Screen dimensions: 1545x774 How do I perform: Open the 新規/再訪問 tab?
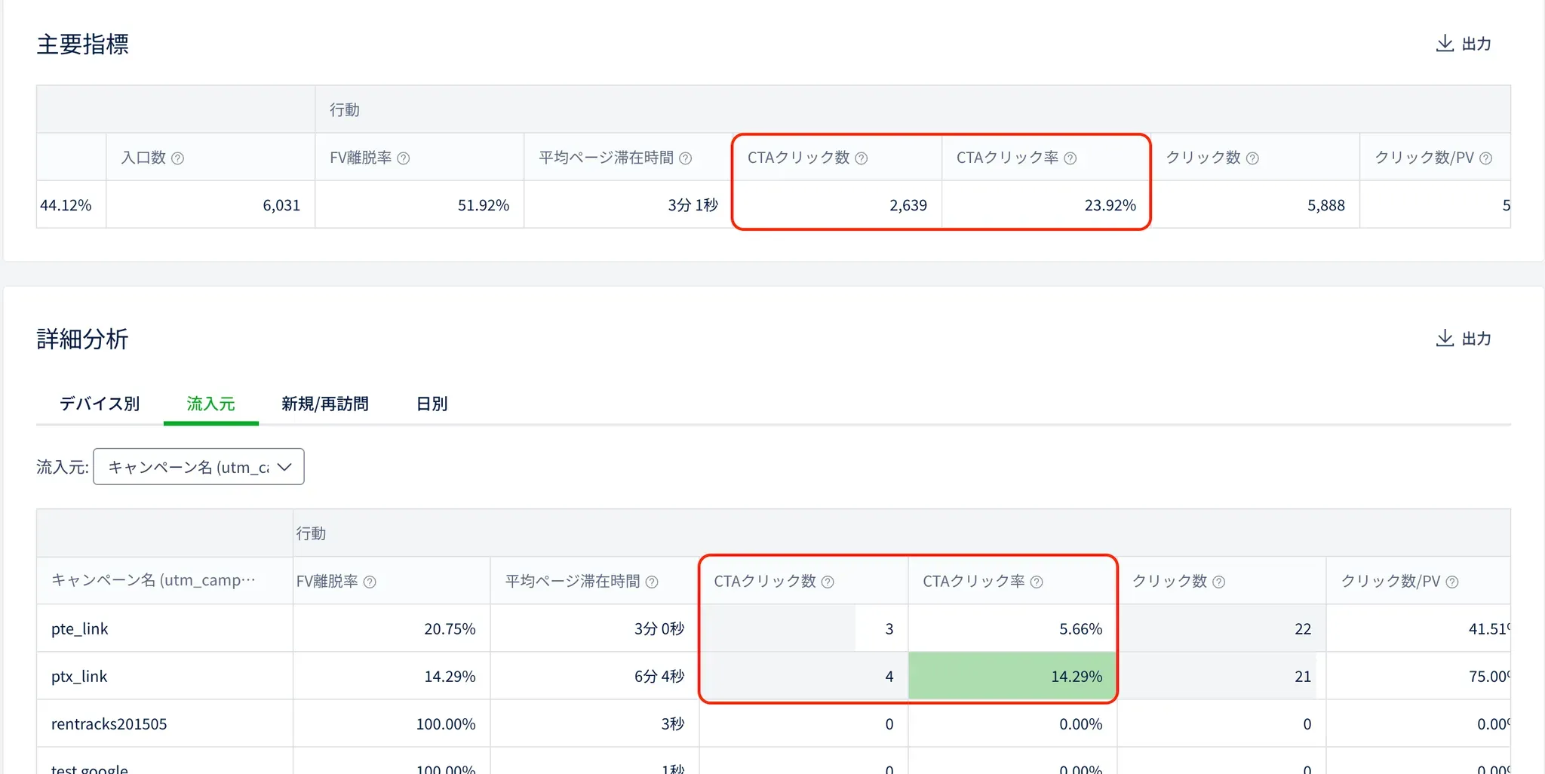[325, 404]
